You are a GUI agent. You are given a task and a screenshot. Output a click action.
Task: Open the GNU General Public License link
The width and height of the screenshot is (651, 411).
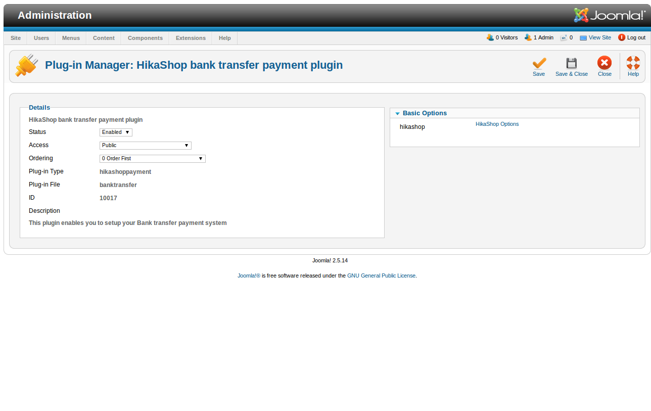point(381,276)
